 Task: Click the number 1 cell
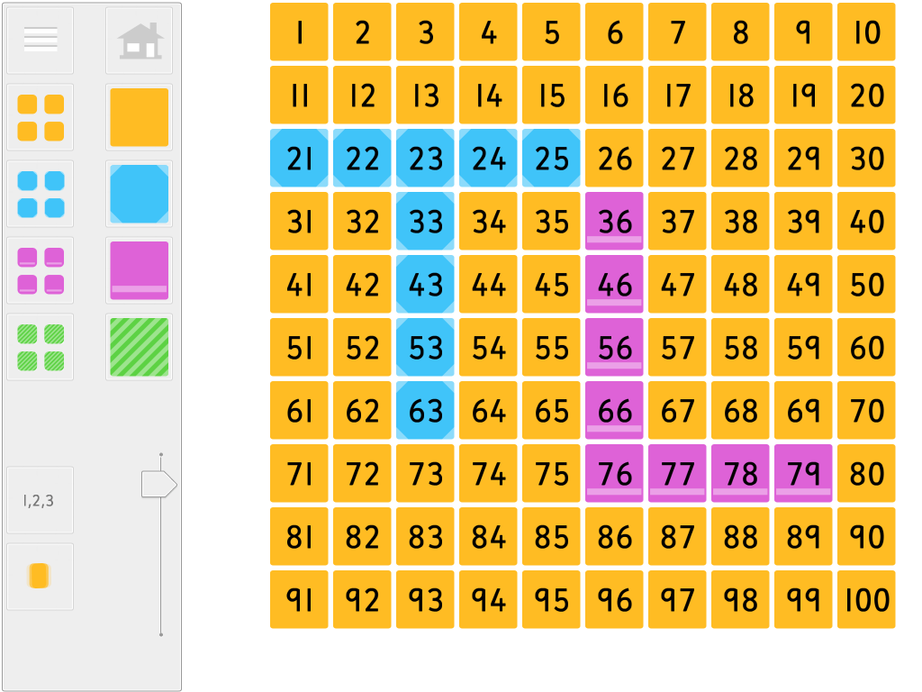pyautogui.click(x=299, y=32)
